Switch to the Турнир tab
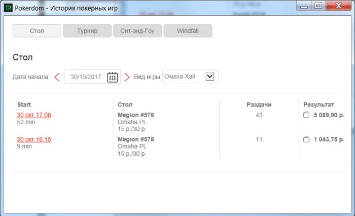 [87, 31]
